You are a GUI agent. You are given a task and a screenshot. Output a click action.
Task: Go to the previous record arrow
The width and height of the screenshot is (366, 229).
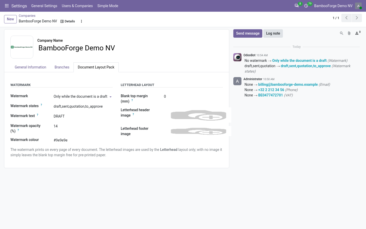pyautogui.click(x=346, y=18)
